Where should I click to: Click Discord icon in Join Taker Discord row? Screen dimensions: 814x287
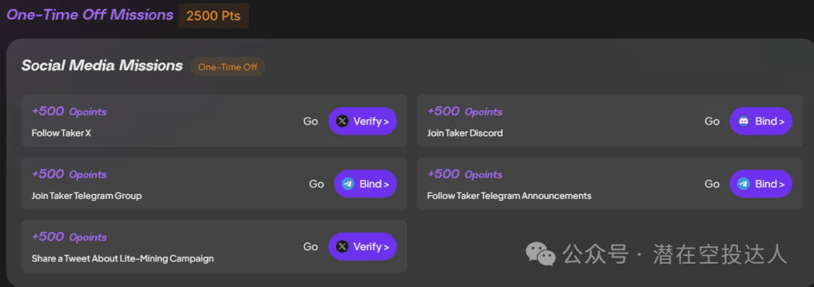(x=744, y=121)
